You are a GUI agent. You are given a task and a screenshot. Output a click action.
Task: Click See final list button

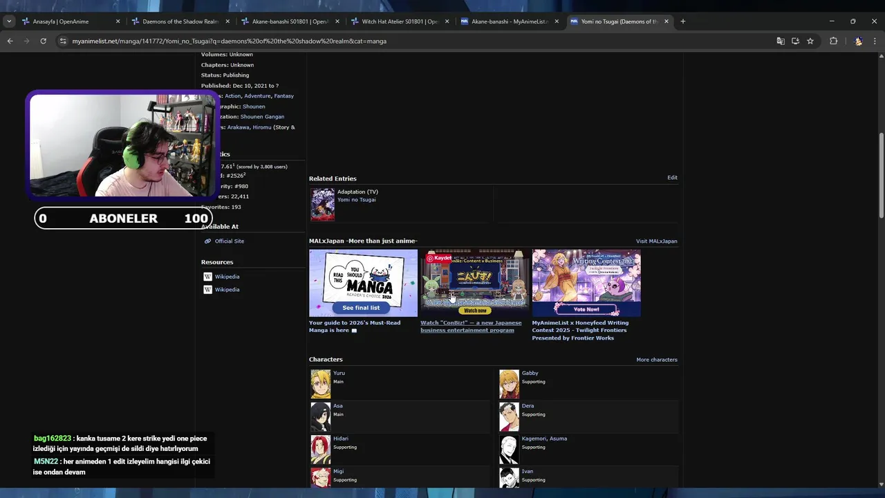pos(361,308)
